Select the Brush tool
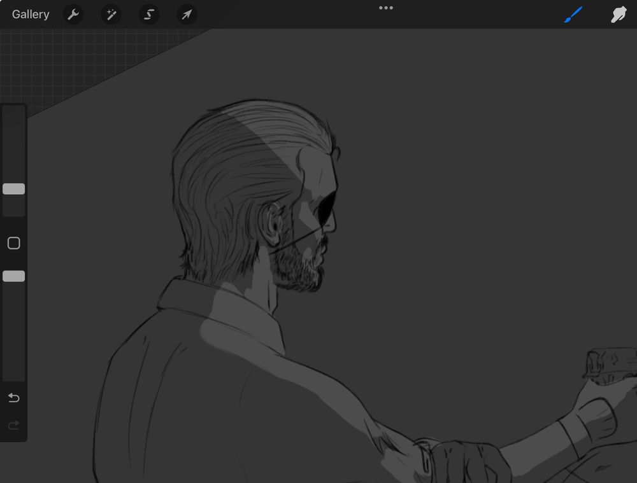This screenshot has width=637, height=483. (573, 15)
